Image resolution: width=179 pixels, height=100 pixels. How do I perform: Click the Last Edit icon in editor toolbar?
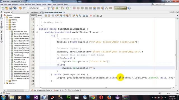[x=46, y=16]
